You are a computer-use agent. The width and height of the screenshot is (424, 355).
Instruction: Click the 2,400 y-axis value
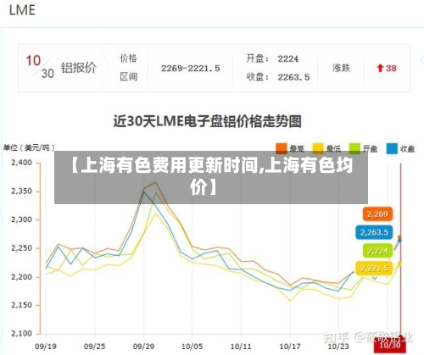[21, 163]
